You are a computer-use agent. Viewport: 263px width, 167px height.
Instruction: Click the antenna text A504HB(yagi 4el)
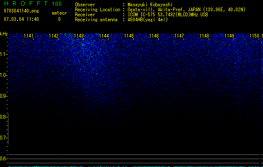point(148,20)
